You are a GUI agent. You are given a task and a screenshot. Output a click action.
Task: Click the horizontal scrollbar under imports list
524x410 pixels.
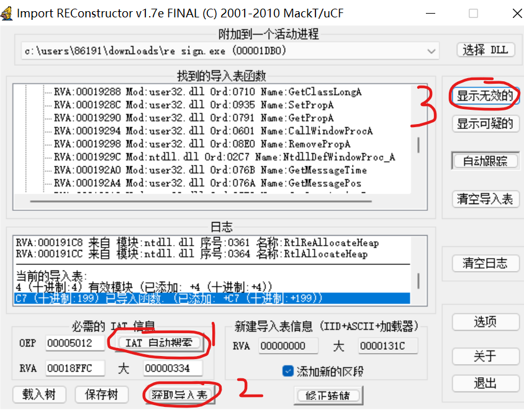click(201, 202)
